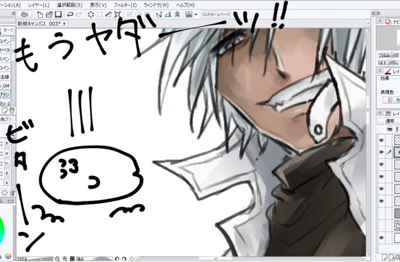Open canvas tab list dropdown arrow
Viewport: 400px width, 262px height.
[368, 23]
